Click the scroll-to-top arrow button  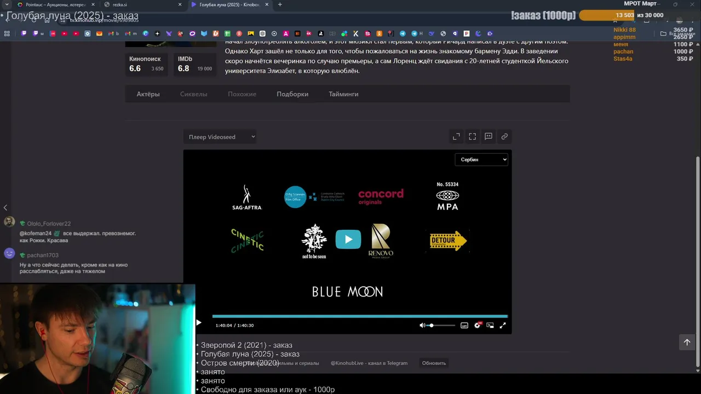coord(687,342)
